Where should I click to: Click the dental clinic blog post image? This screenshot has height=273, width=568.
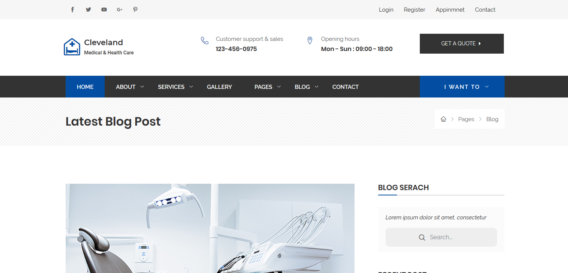(210, 228)
